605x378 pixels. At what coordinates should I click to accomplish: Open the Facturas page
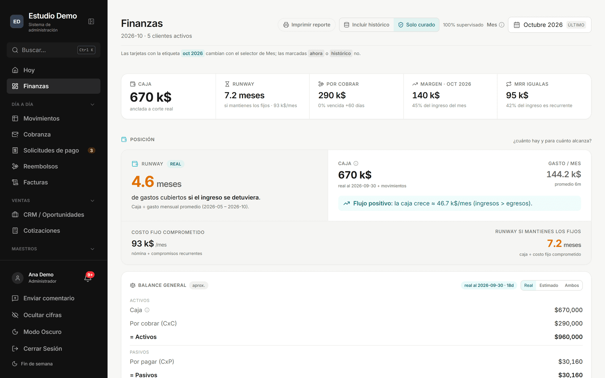[53, 182]
